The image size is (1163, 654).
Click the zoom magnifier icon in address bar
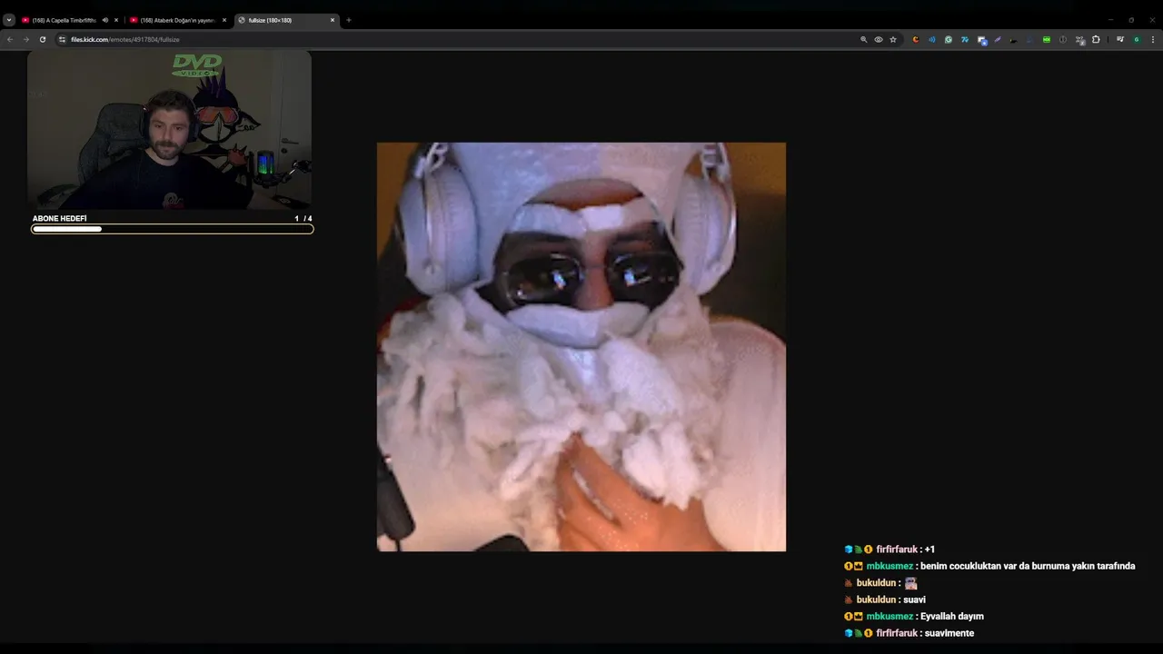pos(863,40)
